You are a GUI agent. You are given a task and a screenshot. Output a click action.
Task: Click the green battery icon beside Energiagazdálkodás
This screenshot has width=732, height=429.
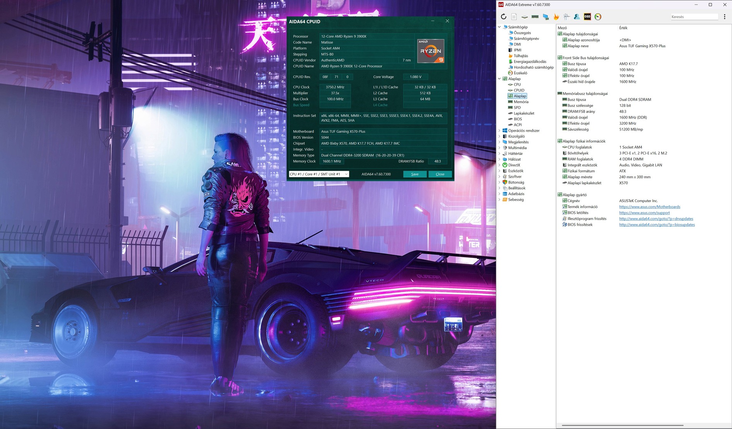[510, 62]
